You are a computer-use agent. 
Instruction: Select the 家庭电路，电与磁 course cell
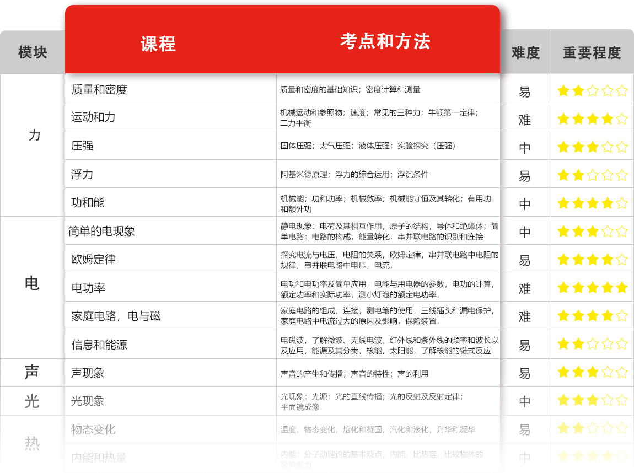point(171,316)
